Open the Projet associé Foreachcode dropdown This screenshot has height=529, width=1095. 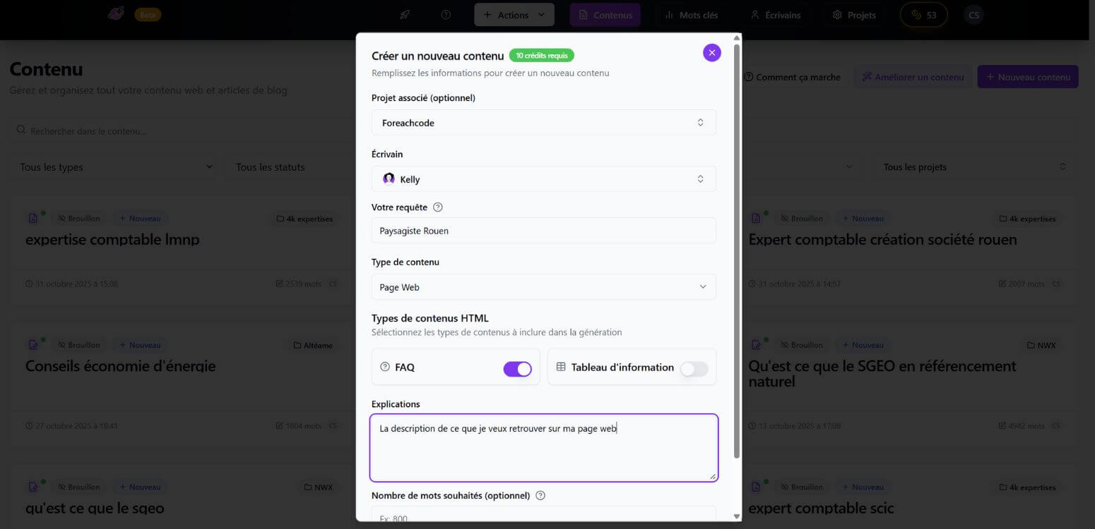point(543,123)
